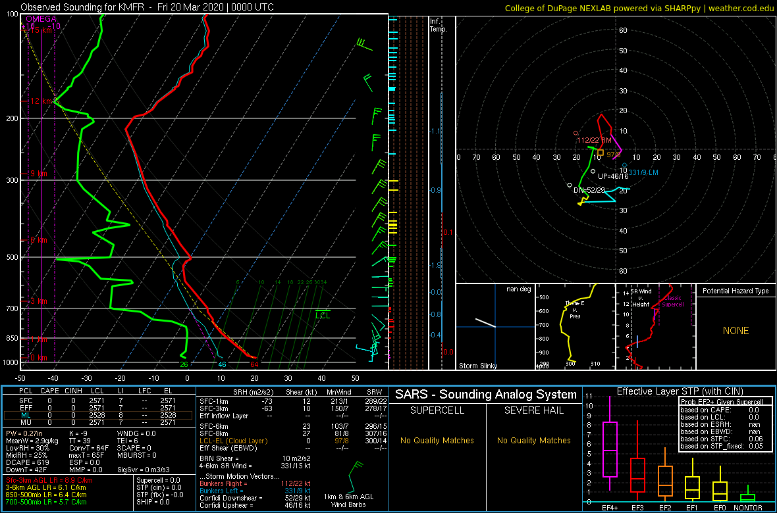Click the orange '97/8' mean wind label

(x=614, y=155)
